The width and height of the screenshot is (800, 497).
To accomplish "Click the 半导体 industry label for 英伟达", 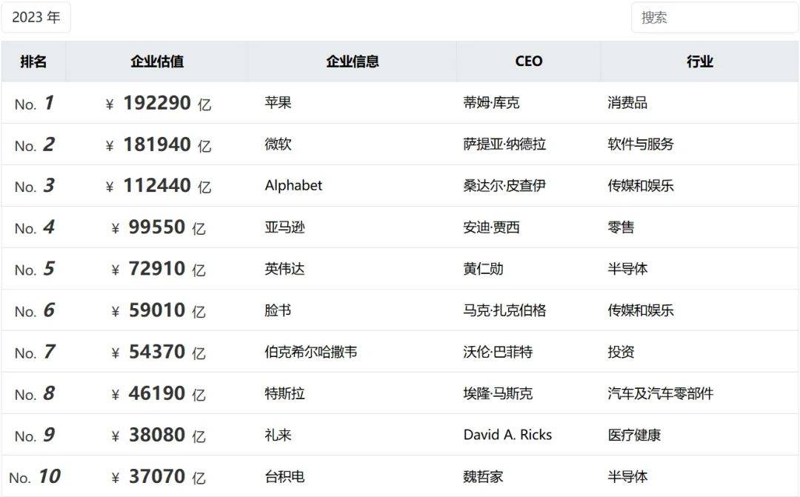I will pyautogui.click(x=627, y=269).
